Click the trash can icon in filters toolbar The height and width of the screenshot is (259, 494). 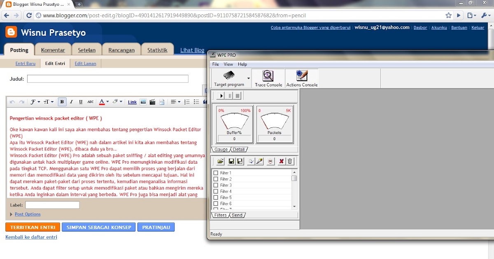pos(290,162)
